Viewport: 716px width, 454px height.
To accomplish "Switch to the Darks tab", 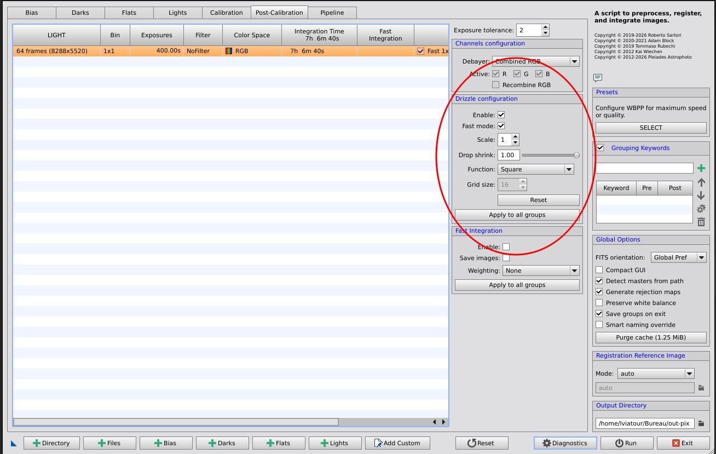I will [80, 13].
